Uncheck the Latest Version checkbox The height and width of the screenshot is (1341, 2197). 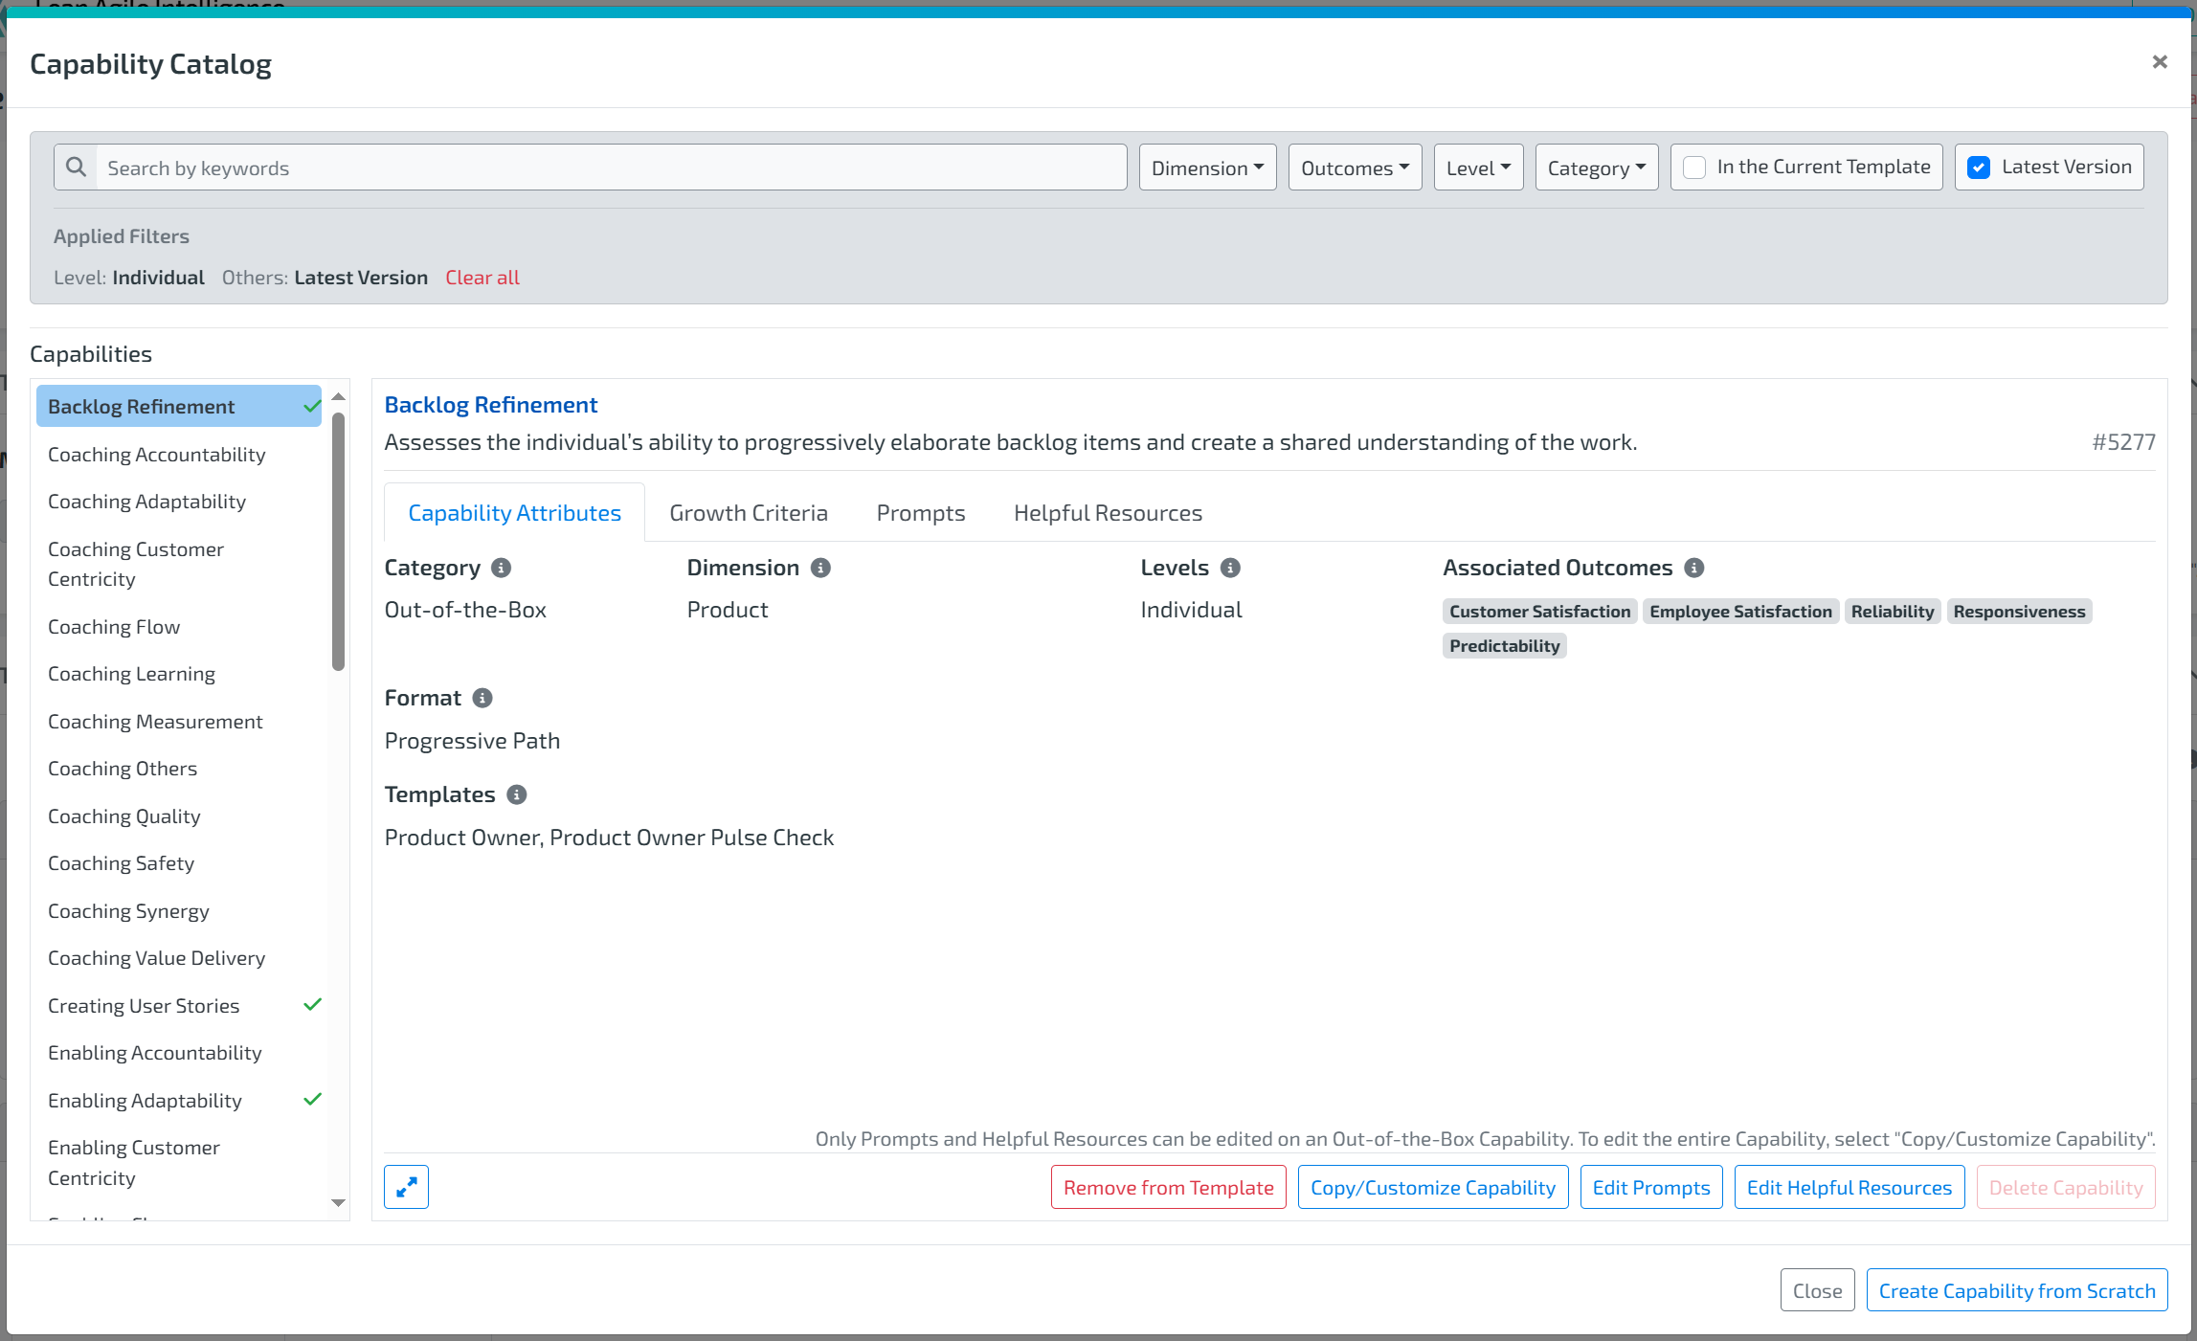(x=1979, y=168)
